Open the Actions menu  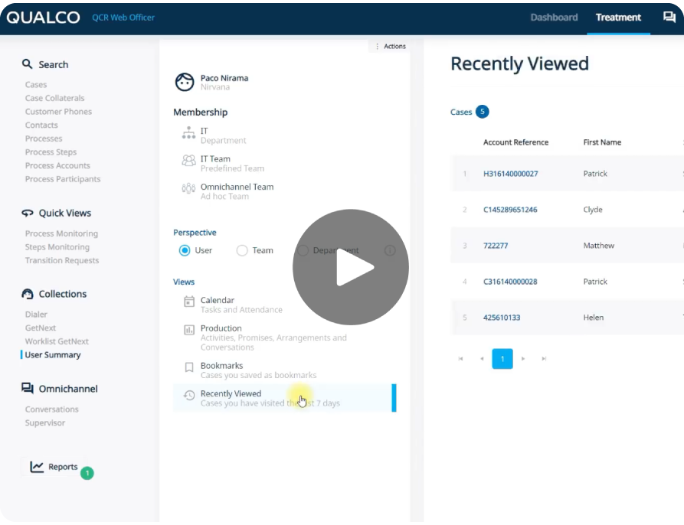(389, 46)
